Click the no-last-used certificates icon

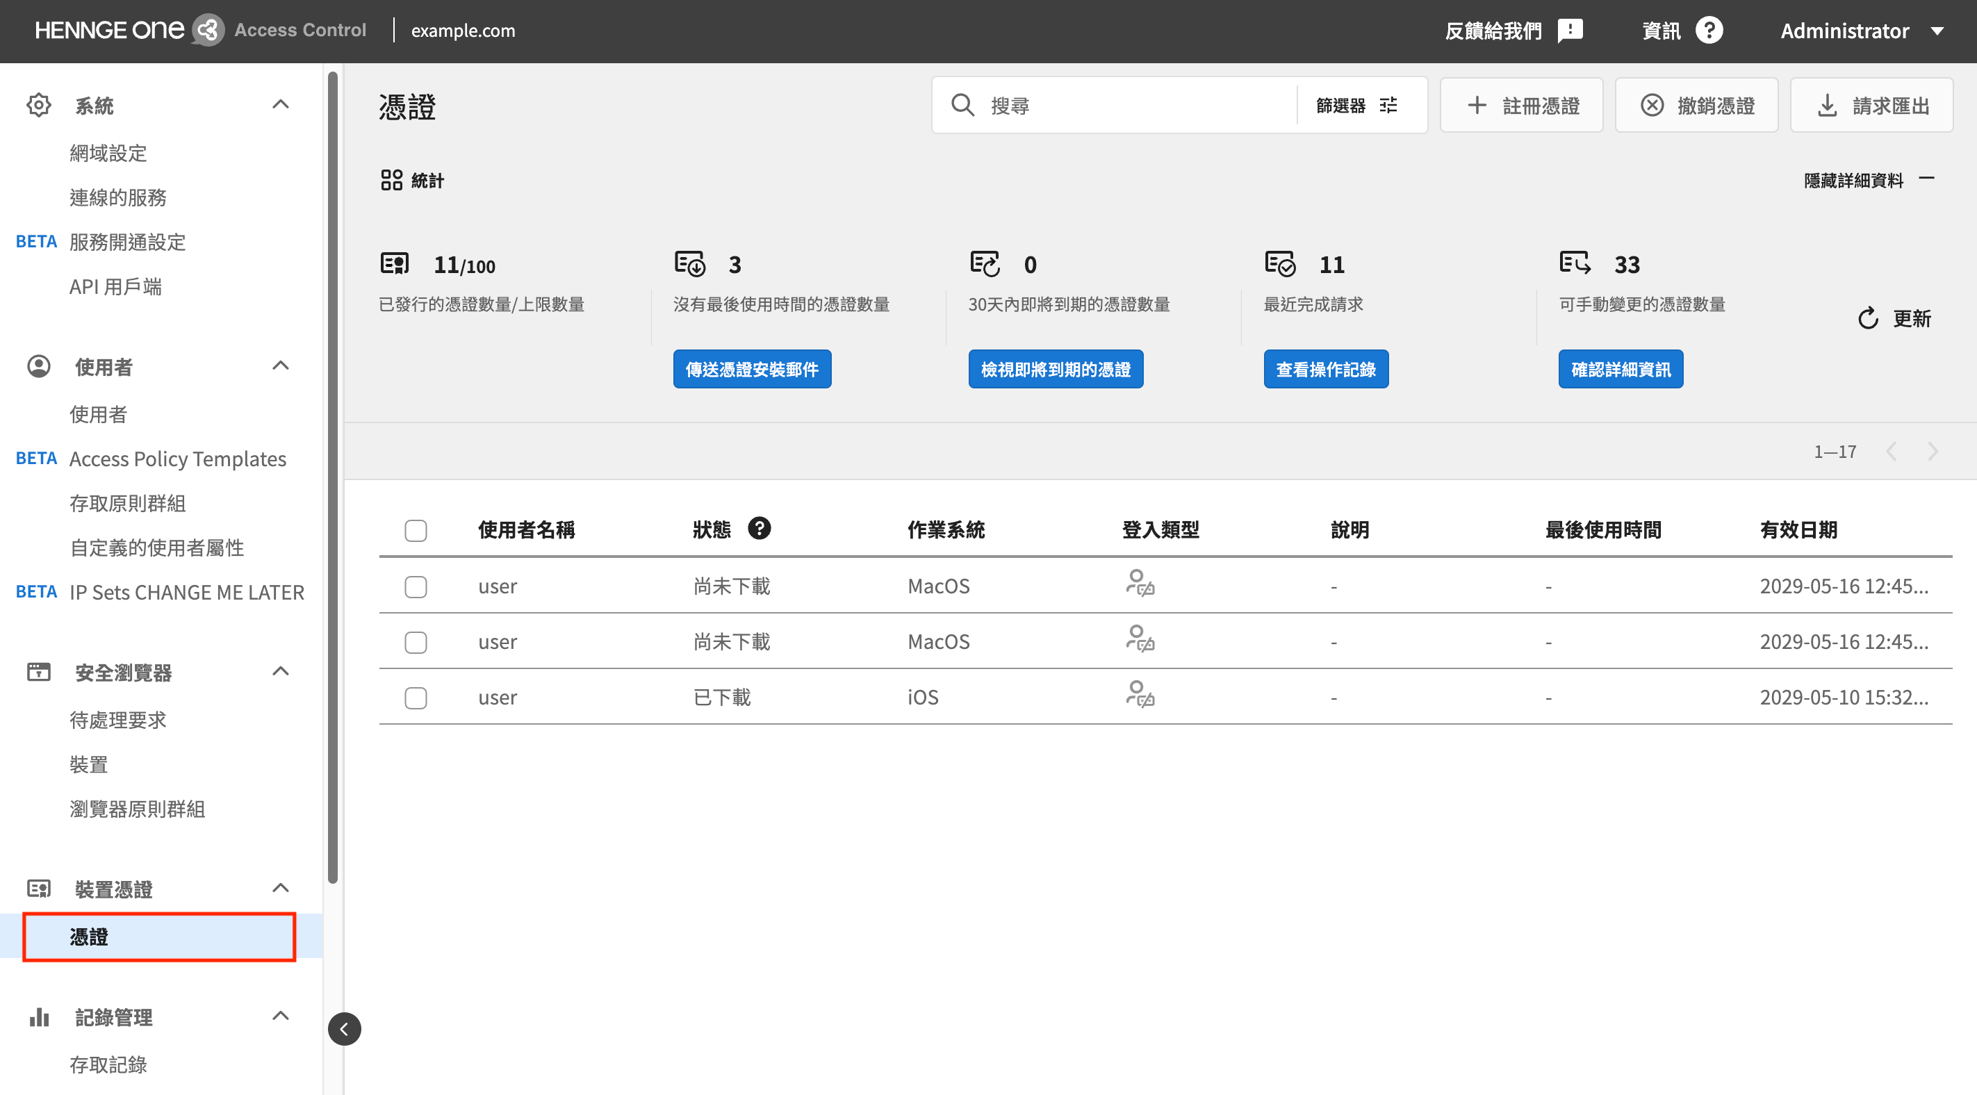[690, 263]
